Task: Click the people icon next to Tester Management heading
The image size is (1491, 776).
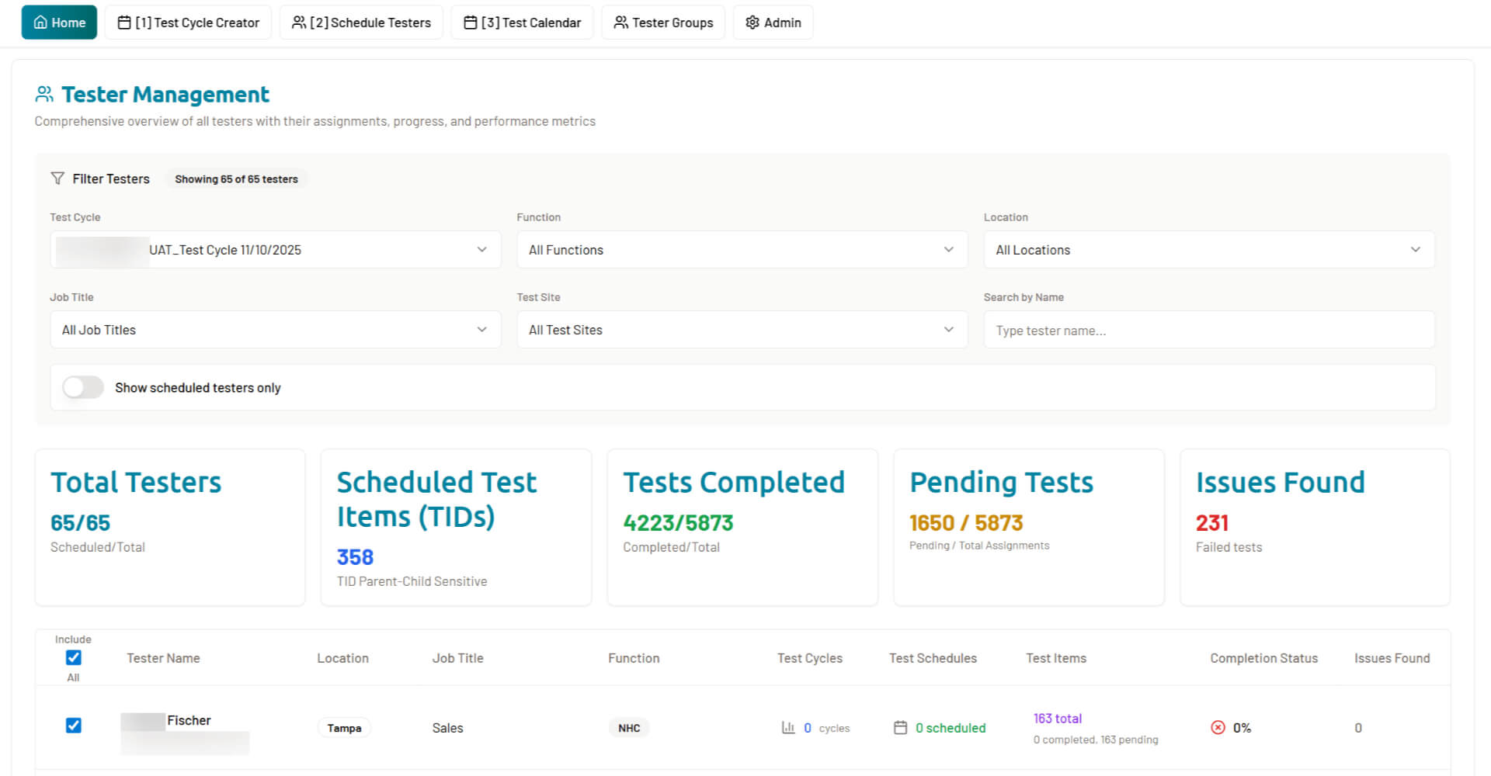Action: click(44, 93)
